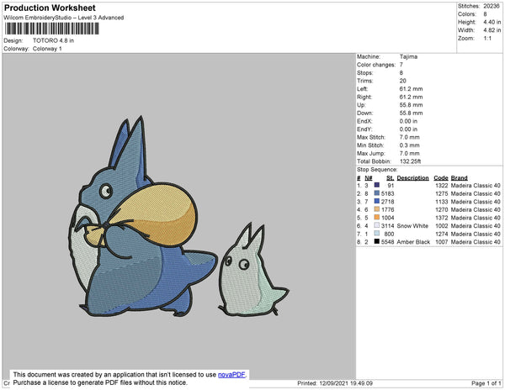This screenshot has height=390, width=505.
Task: Click the 'Description' column header
Action: [x=413, y=178]
